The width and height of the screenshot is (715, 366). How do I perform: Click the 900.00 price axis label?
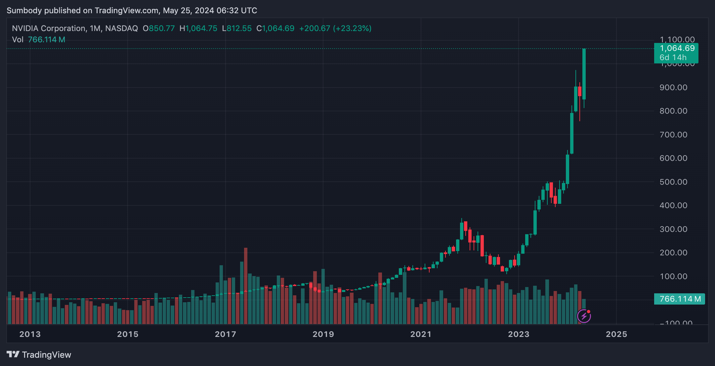tap(673, 88)
